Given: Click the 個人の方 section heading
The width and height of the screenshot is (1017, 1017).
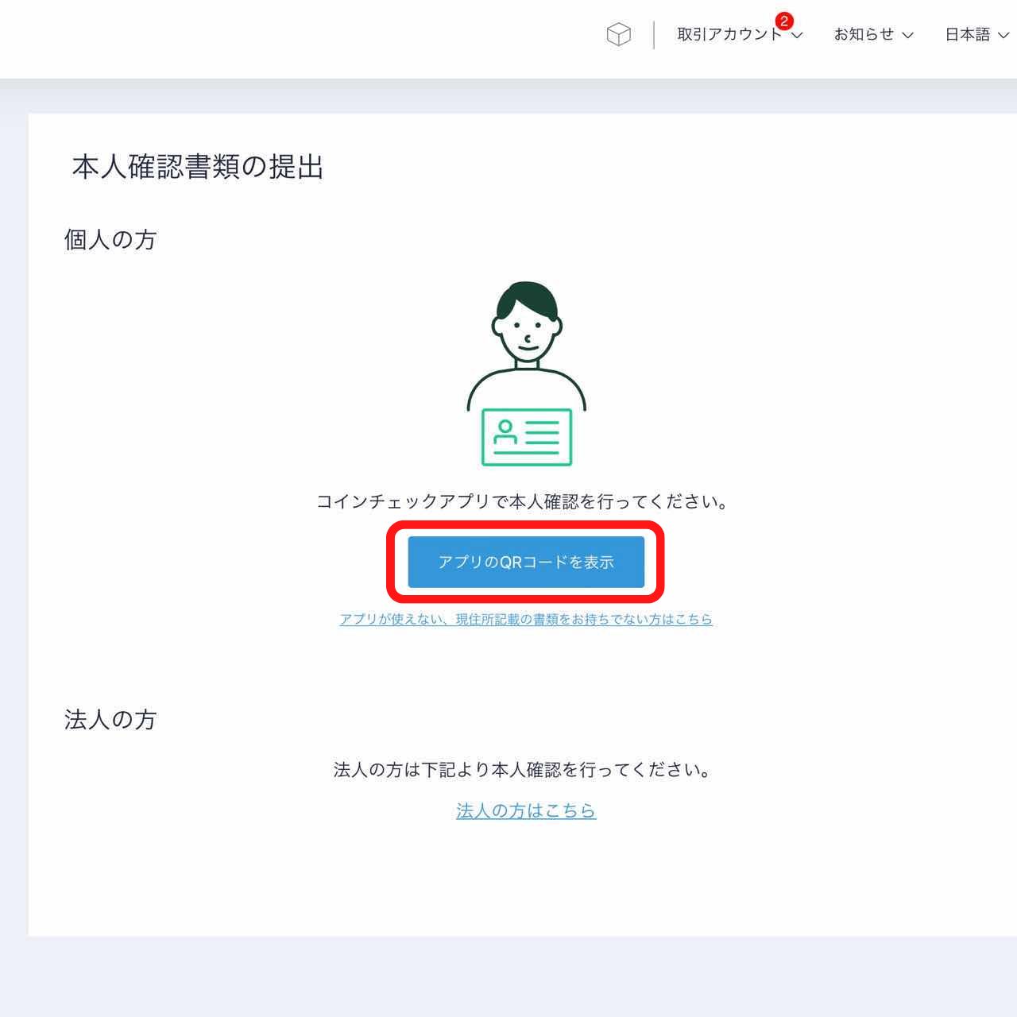Looking at the screenshot, I should click(x=110, y=239).
